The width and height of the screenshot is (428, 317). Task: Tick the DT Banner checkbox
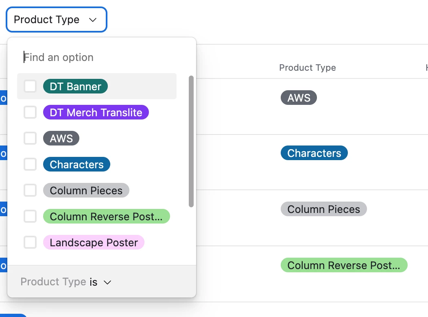(x=30, y=87)
